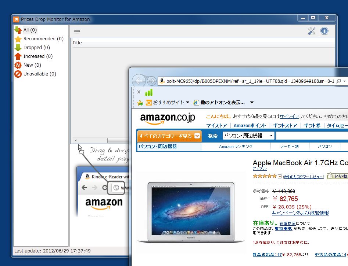Open the rating breakdown dropdown arrow
Screen dimensions: 348x266
(280, 176)
